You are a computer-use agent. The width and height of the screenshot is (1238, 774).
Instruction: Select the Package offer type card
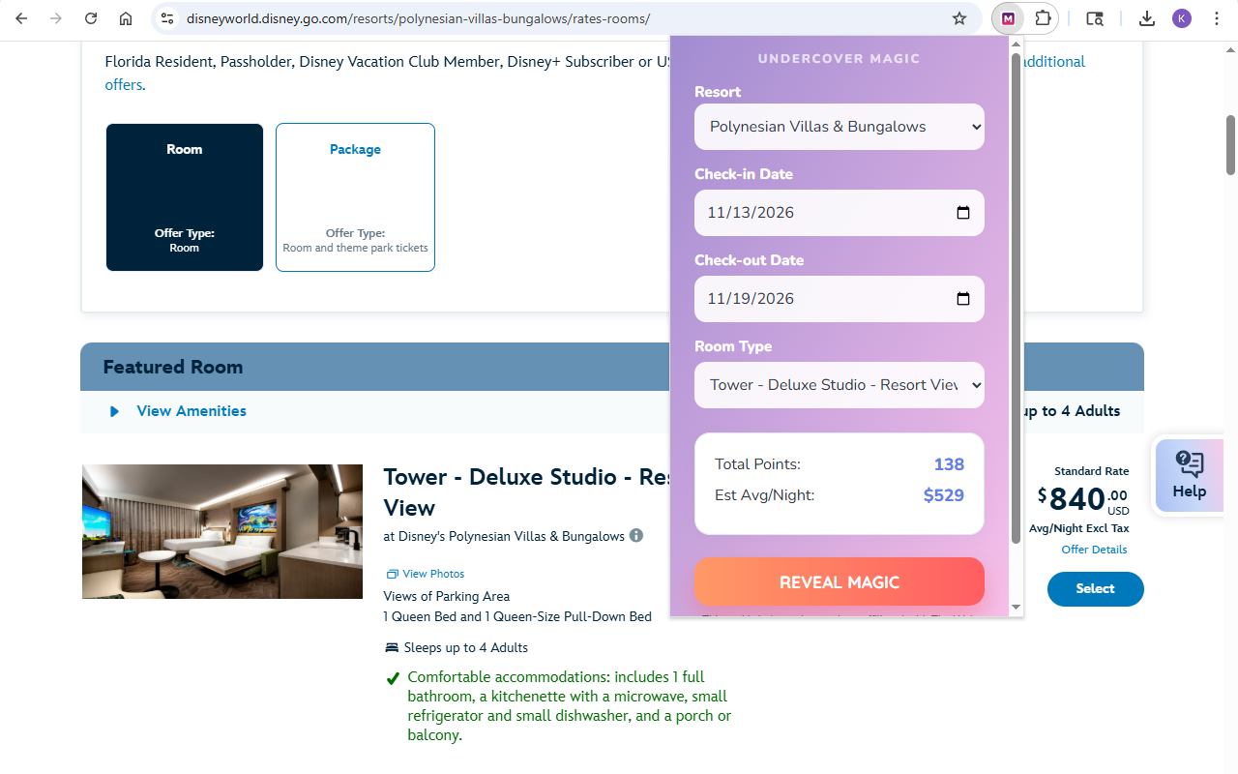tap(355, 197)
